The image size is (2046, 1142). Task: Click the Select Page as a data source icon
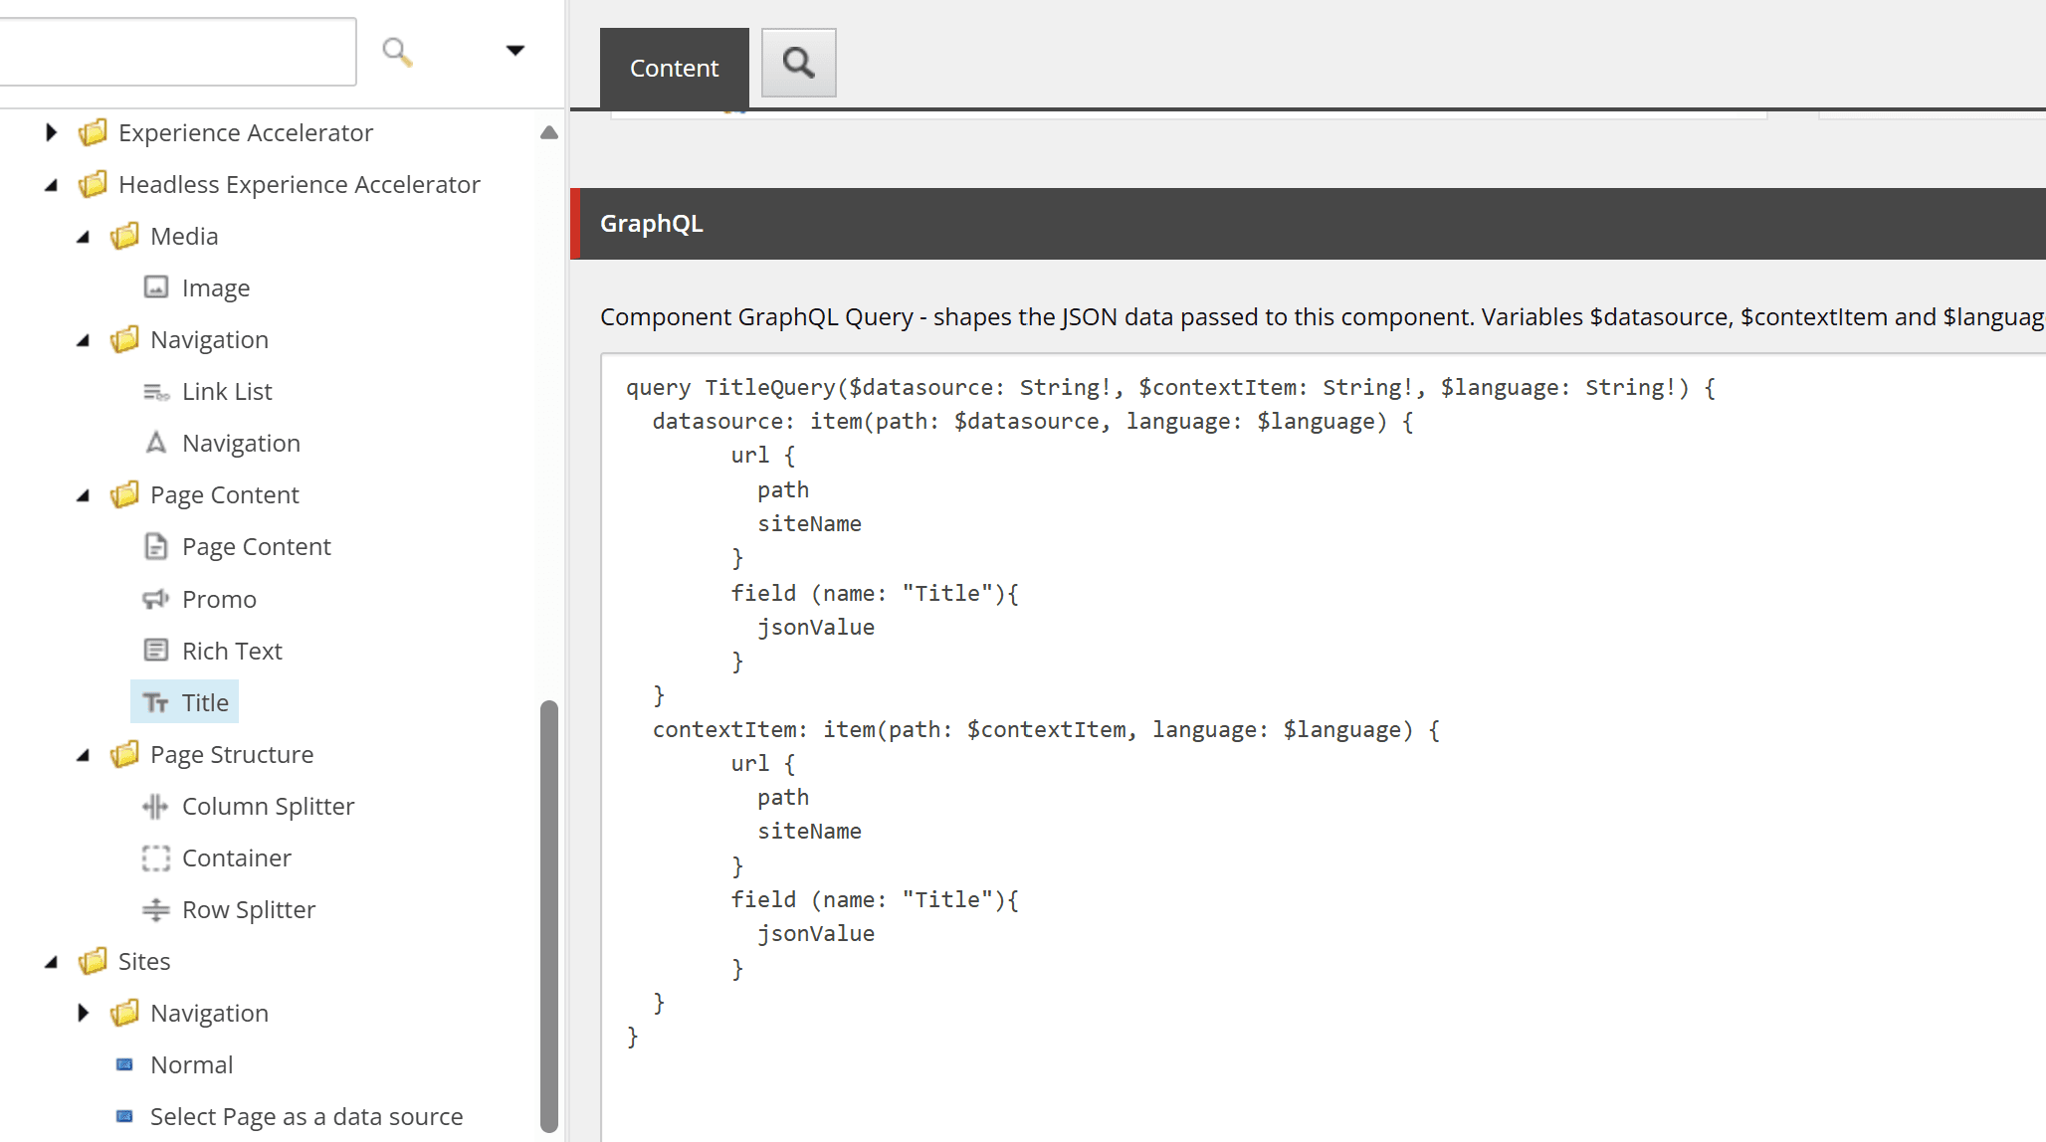tap(124, 1116)
